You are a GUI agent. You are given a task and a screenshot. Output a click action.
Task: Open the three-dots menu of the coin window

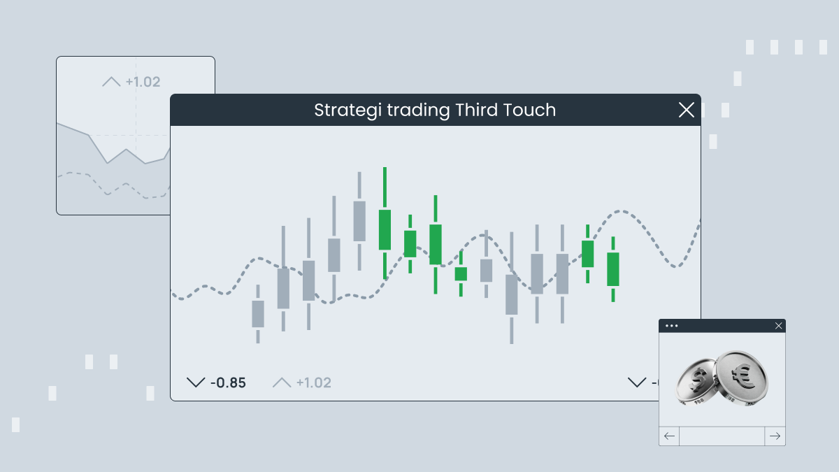[672, 325]
